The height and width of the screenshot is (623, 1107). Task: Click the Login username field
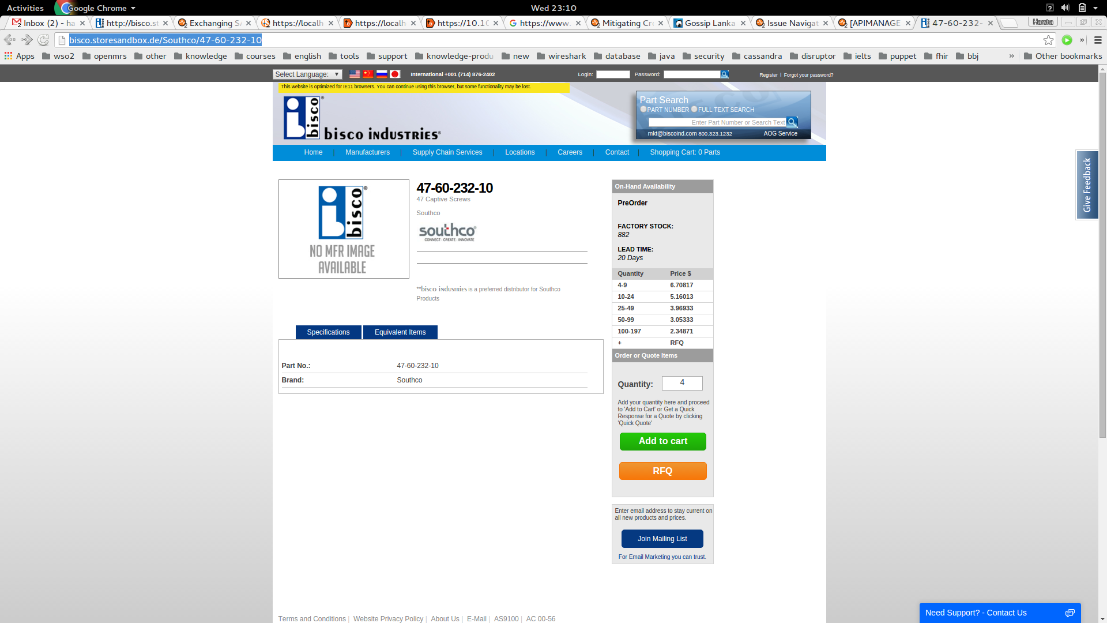click(x=612, y=74)
